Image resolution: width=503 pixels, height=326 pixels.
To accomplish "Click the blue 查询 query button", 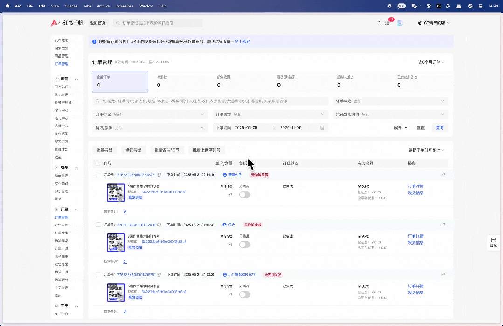I will pos(439,127).
